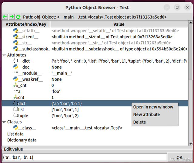The width and height of the screenshot is (194, 163).
Task: Click the green forward arrow icon
Action: tap(12, 17)
